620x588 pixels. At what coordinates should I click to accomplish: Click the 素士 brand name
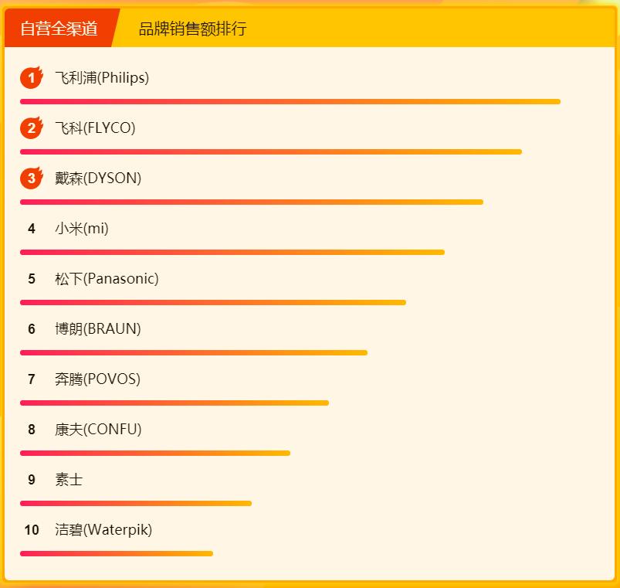pyautogui.click(x=69, y=480)
